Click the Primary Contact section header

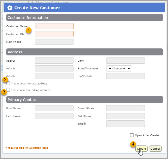tap(85, 100)
